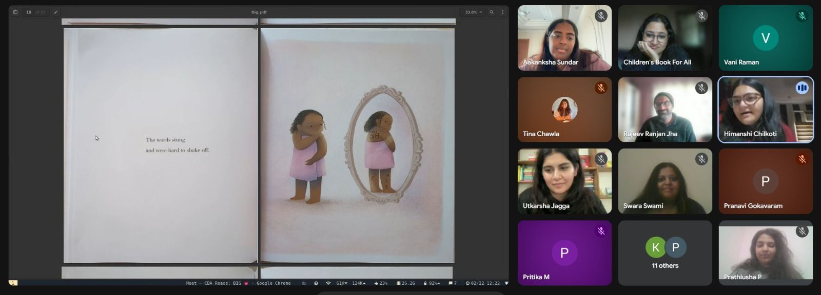Click the clock showing 02/22 12:22

[x=483, y=283]
